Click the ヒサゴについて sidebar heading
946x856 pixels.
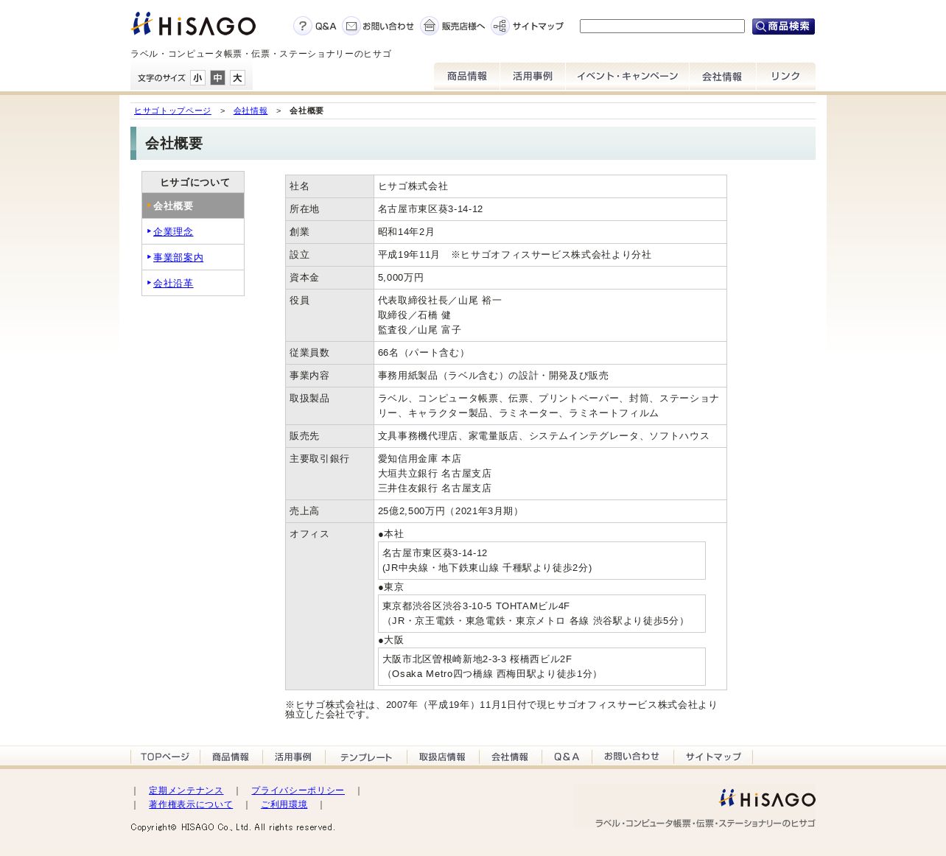193,183
